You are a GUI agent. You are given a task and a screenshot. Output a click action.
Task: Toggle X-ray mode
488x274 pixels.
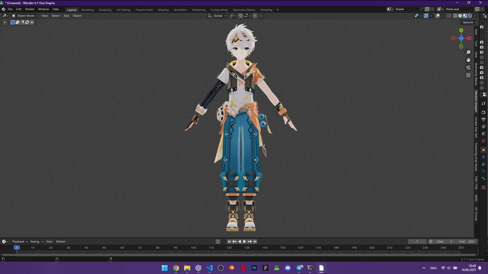(449, 16)
